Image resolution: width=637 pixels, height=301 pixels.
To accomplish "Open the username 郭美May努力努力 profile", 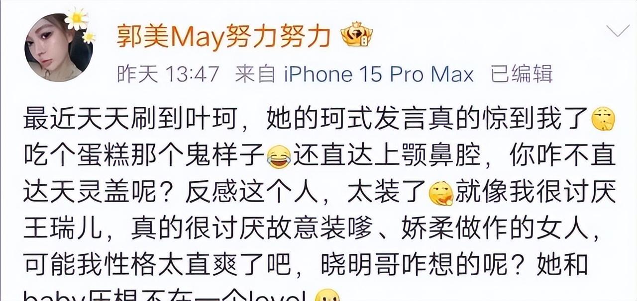I will click(224, 37).
